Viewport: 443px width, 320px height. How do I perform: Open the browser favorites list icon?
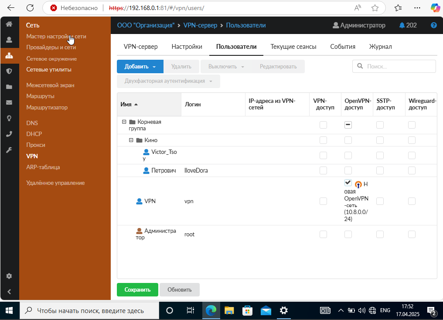[x=398, y=8]
